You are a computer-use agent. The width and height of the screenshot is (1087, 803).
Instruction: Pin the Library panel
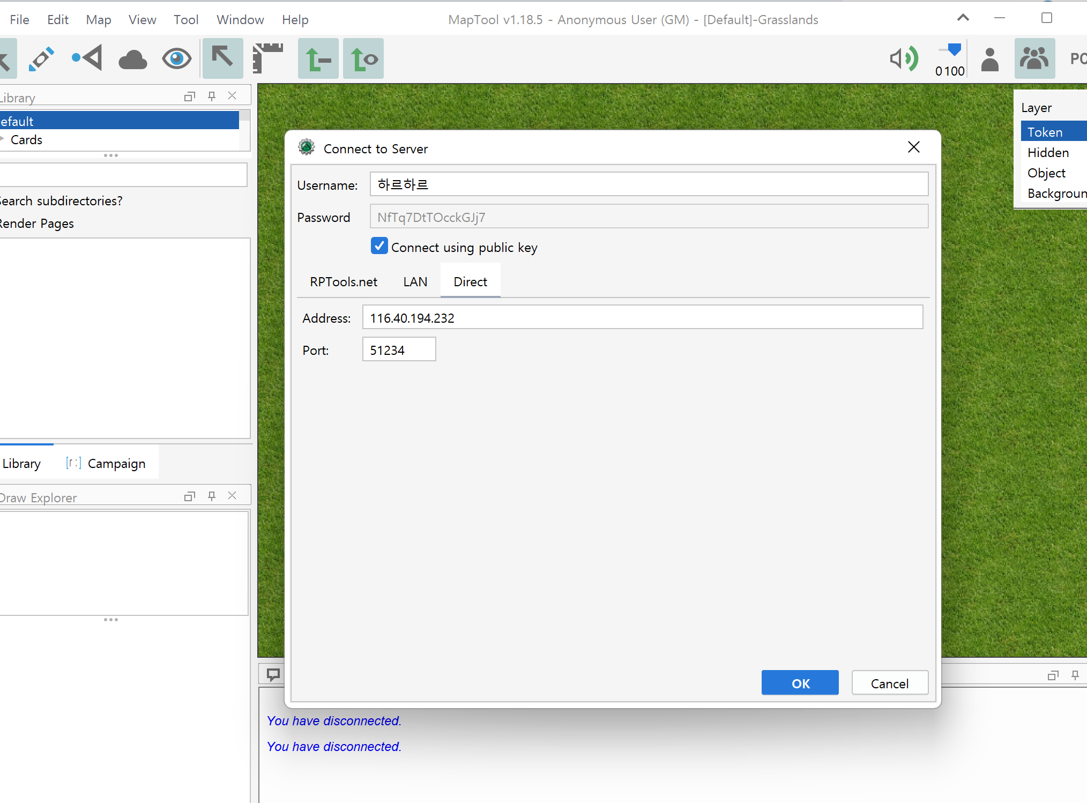pyautogui.click(x=212, y=96)
